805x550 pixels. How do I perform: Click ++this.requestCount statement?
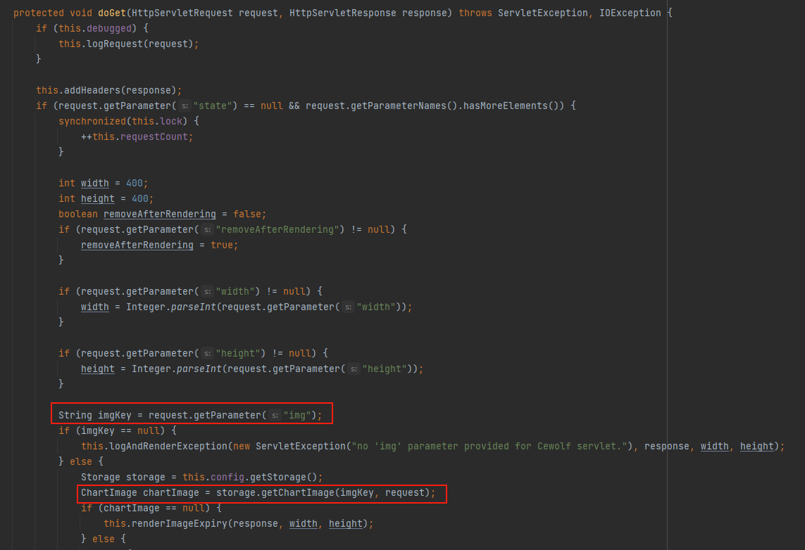[137, 137]
